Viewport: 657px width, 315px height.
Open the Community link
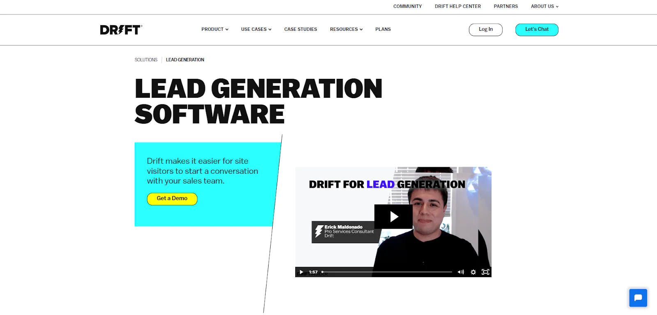(407, 6)
